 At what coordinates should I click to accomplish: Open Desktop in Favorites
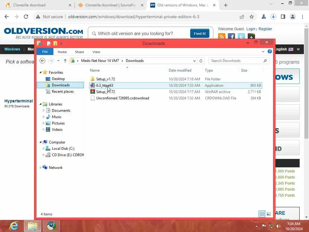58,79
